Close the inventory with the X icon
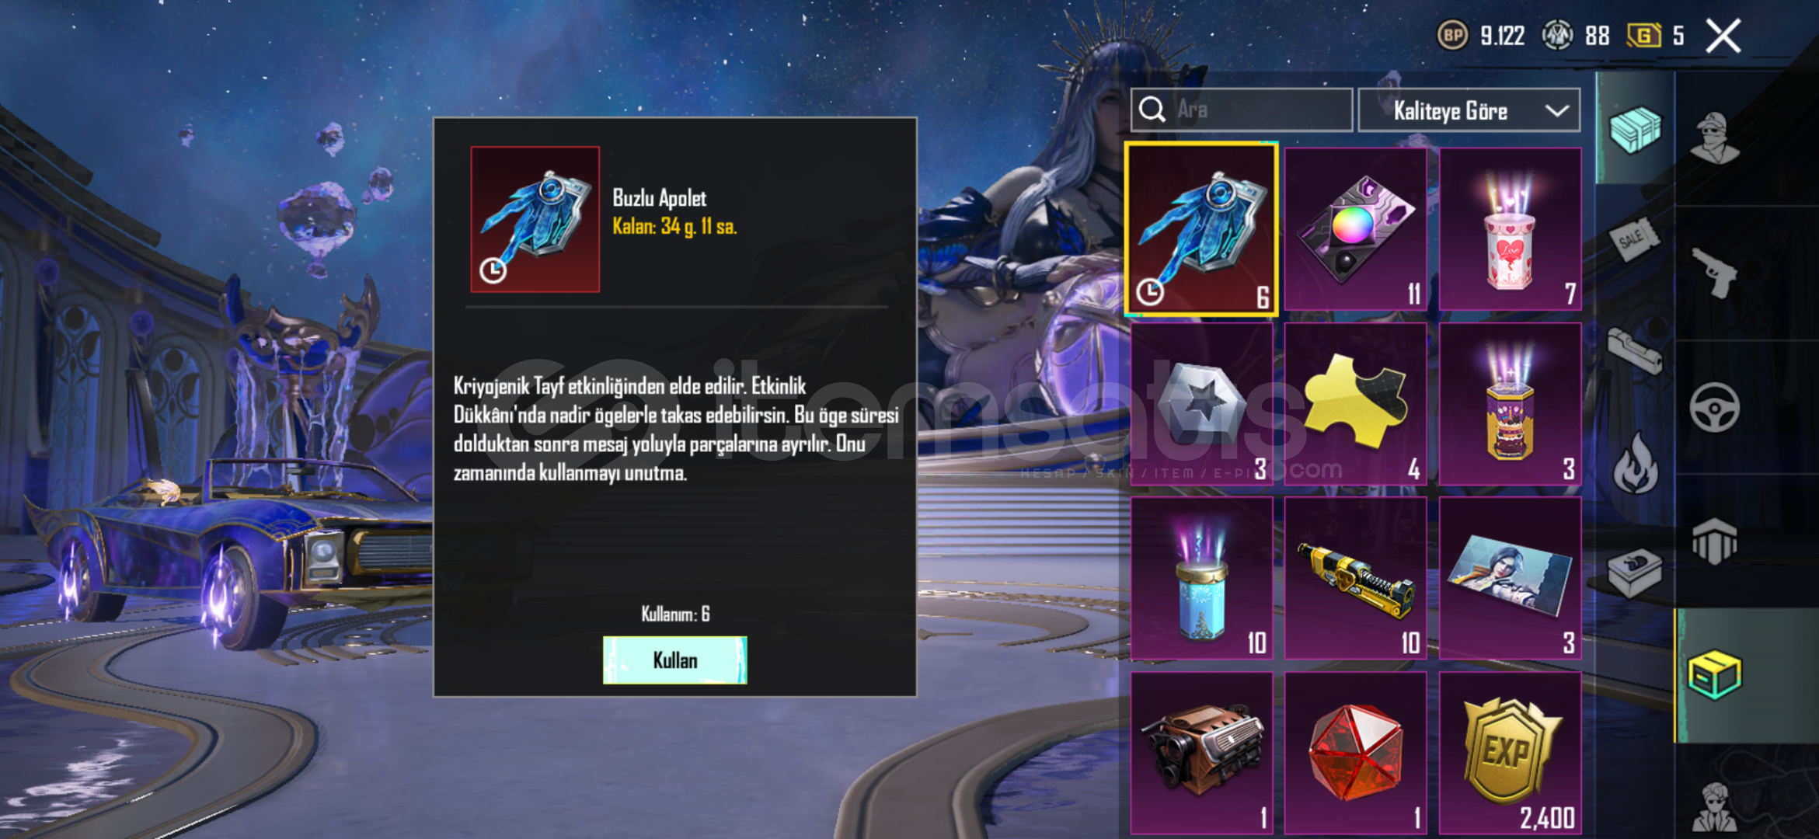Viewport: 1819px width, 839px height. pyautogui.click(x=1723, y=36)
